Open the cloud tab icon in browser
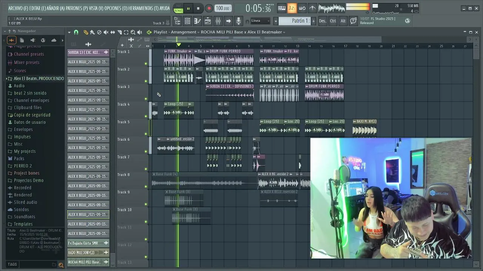This screenshot has height=271, width=483. (x=54, y=40)
